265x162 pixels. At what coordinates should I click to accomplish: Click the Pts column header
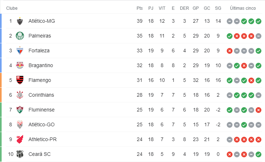[x=140, y=8]
